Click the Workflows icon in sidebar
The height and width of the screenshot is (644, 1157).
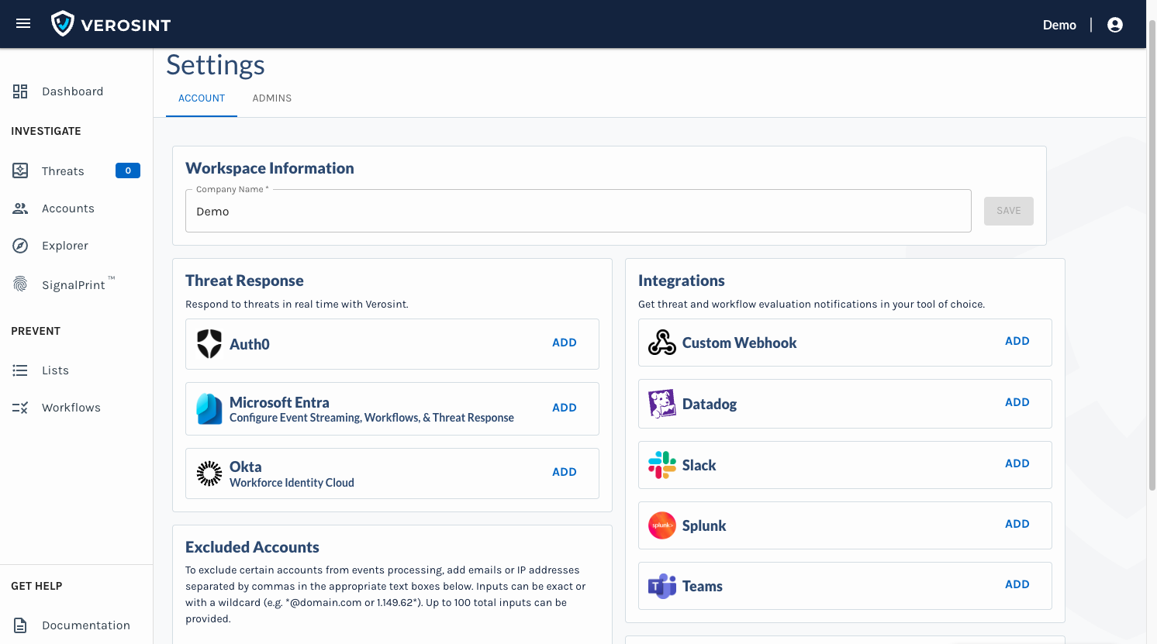pyautogui.click(x=20, y=408)
